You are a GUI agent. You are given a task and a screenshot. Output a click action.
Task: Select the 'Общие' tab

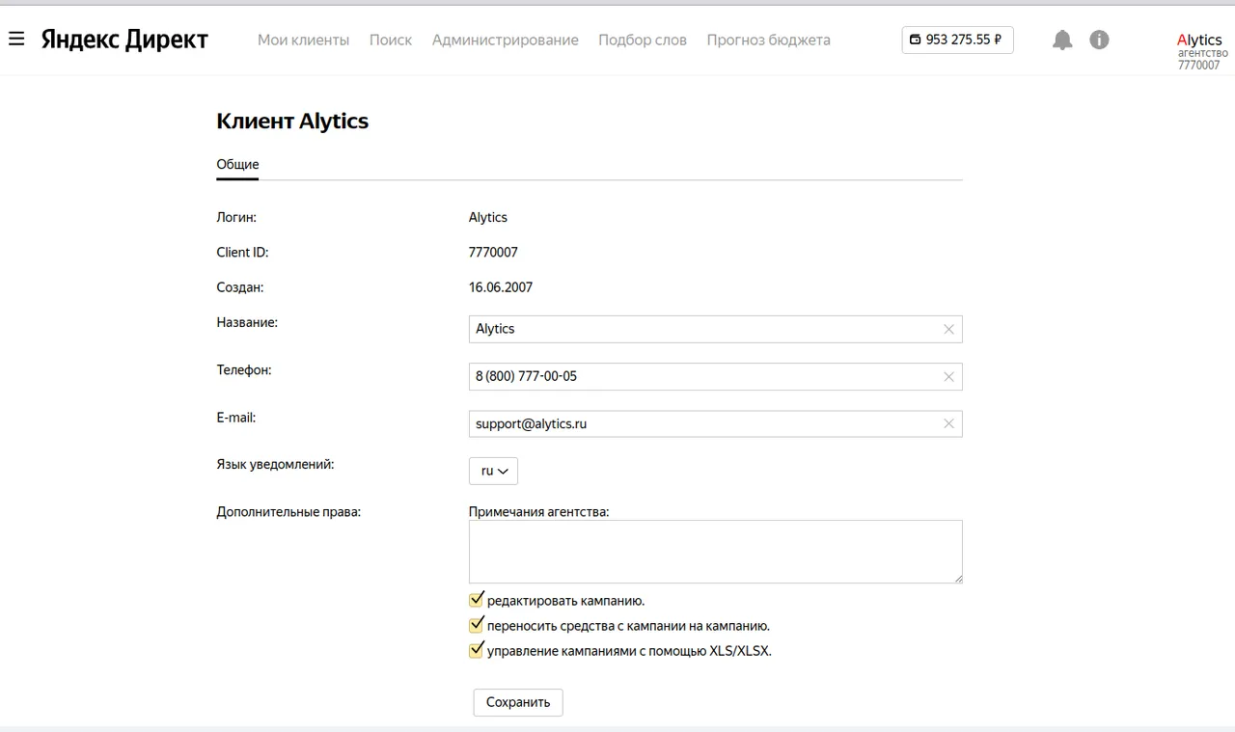(237, 165)
